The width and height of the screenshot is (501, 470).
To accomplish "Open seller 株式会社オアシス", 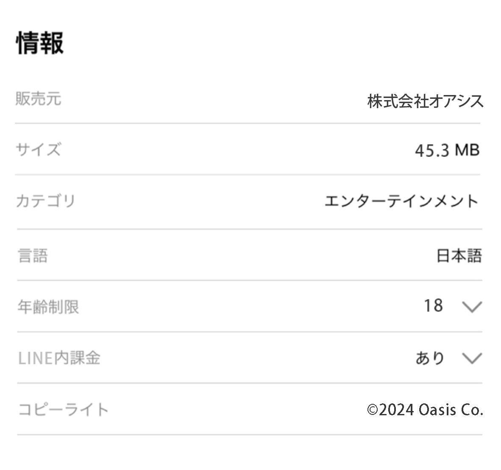I will [425, 101].
